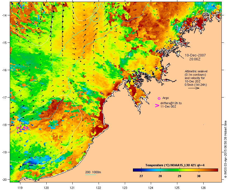This screenshot has width=229, height=190.
Task: Click the cyan 200m depth contour legend line
Action: click(90, 175)
